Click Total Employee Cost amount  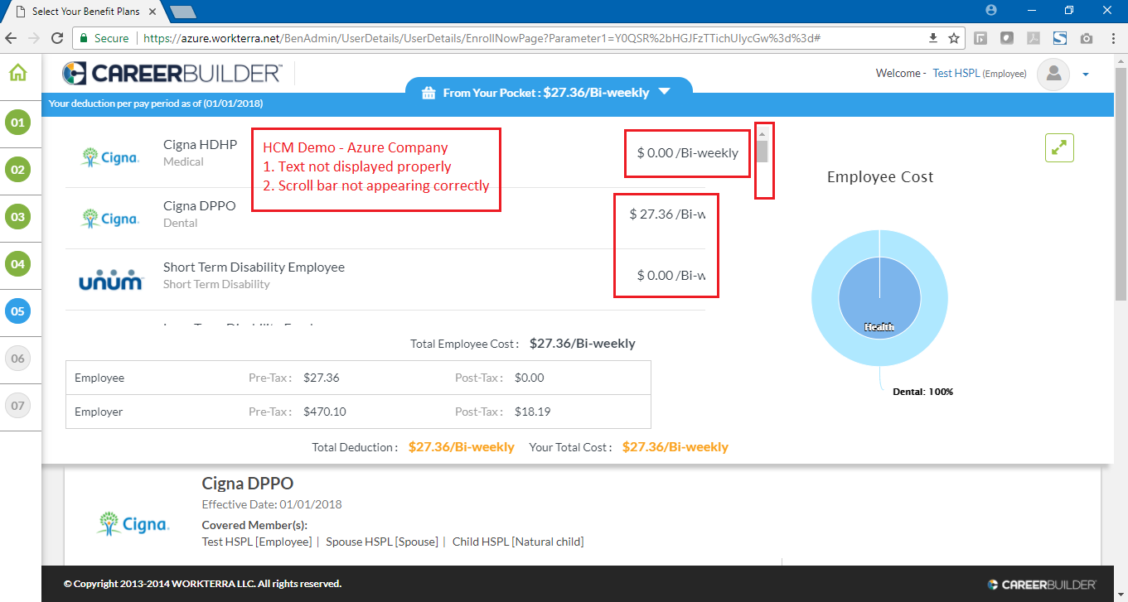pos(583,343)
